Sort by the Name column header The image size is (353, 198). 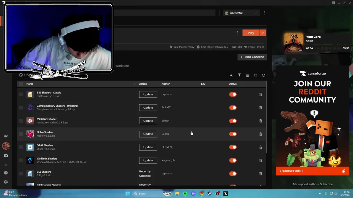point(30,84)
